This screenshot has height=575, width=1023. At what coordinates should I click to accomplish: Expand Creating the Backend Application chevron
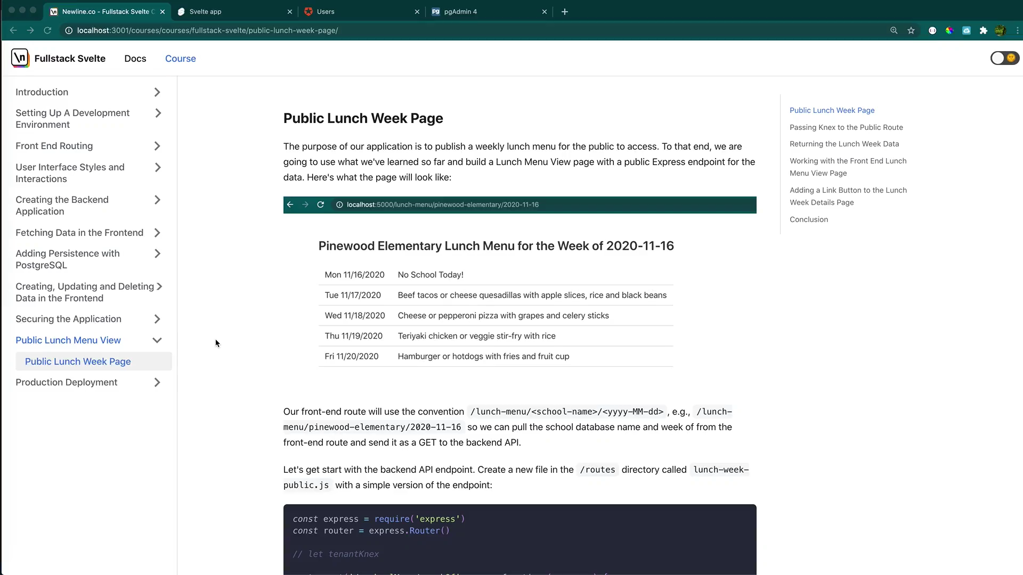157,200
